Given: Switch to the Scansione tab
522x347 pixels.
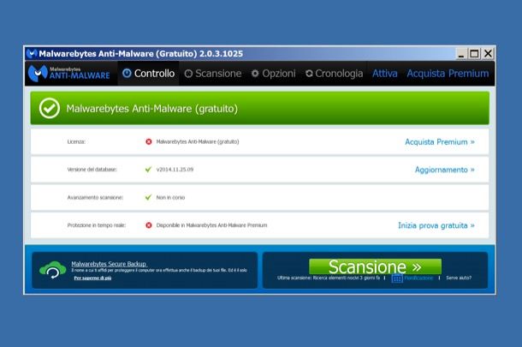Looking at the screenshot, I should [x=213, y=74].
